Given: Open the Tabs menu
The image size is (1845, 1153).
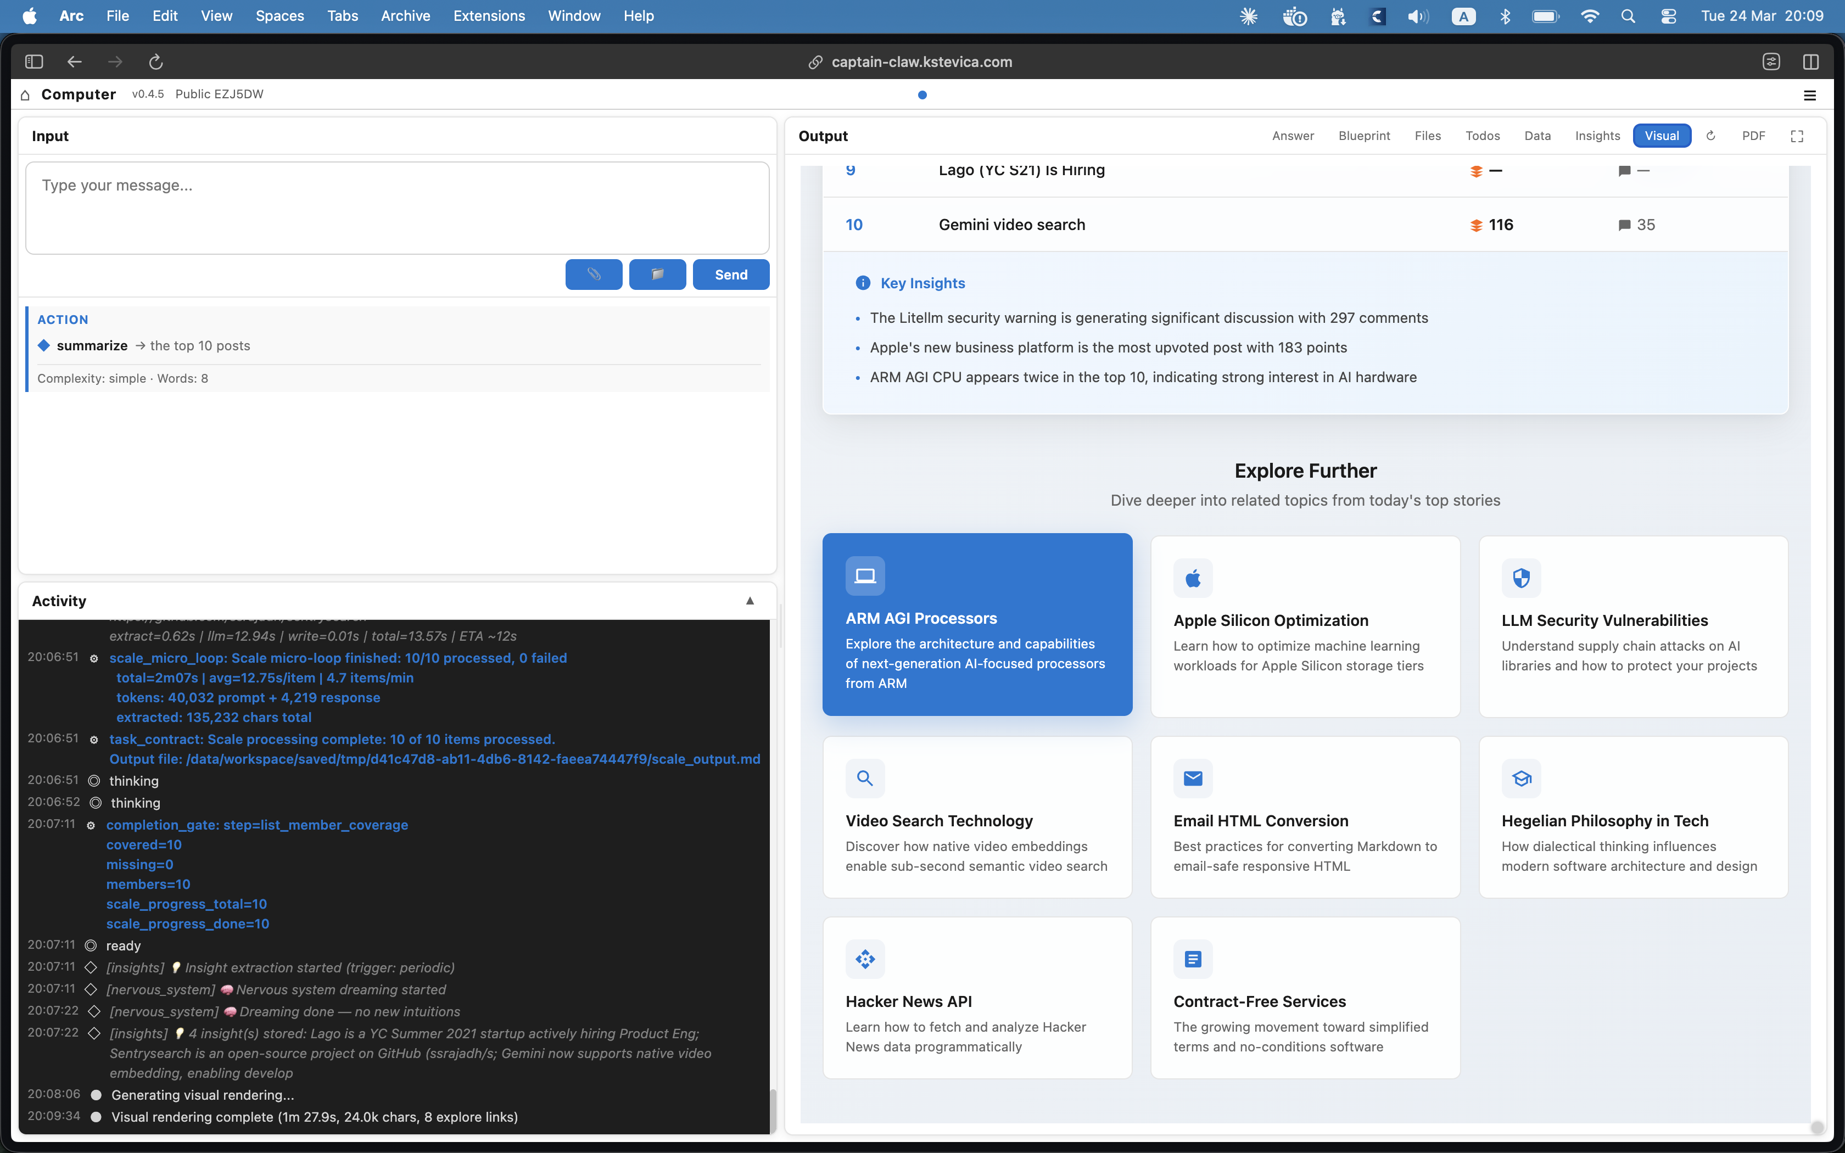Looking at the screenshot, I should pos(342,16).
